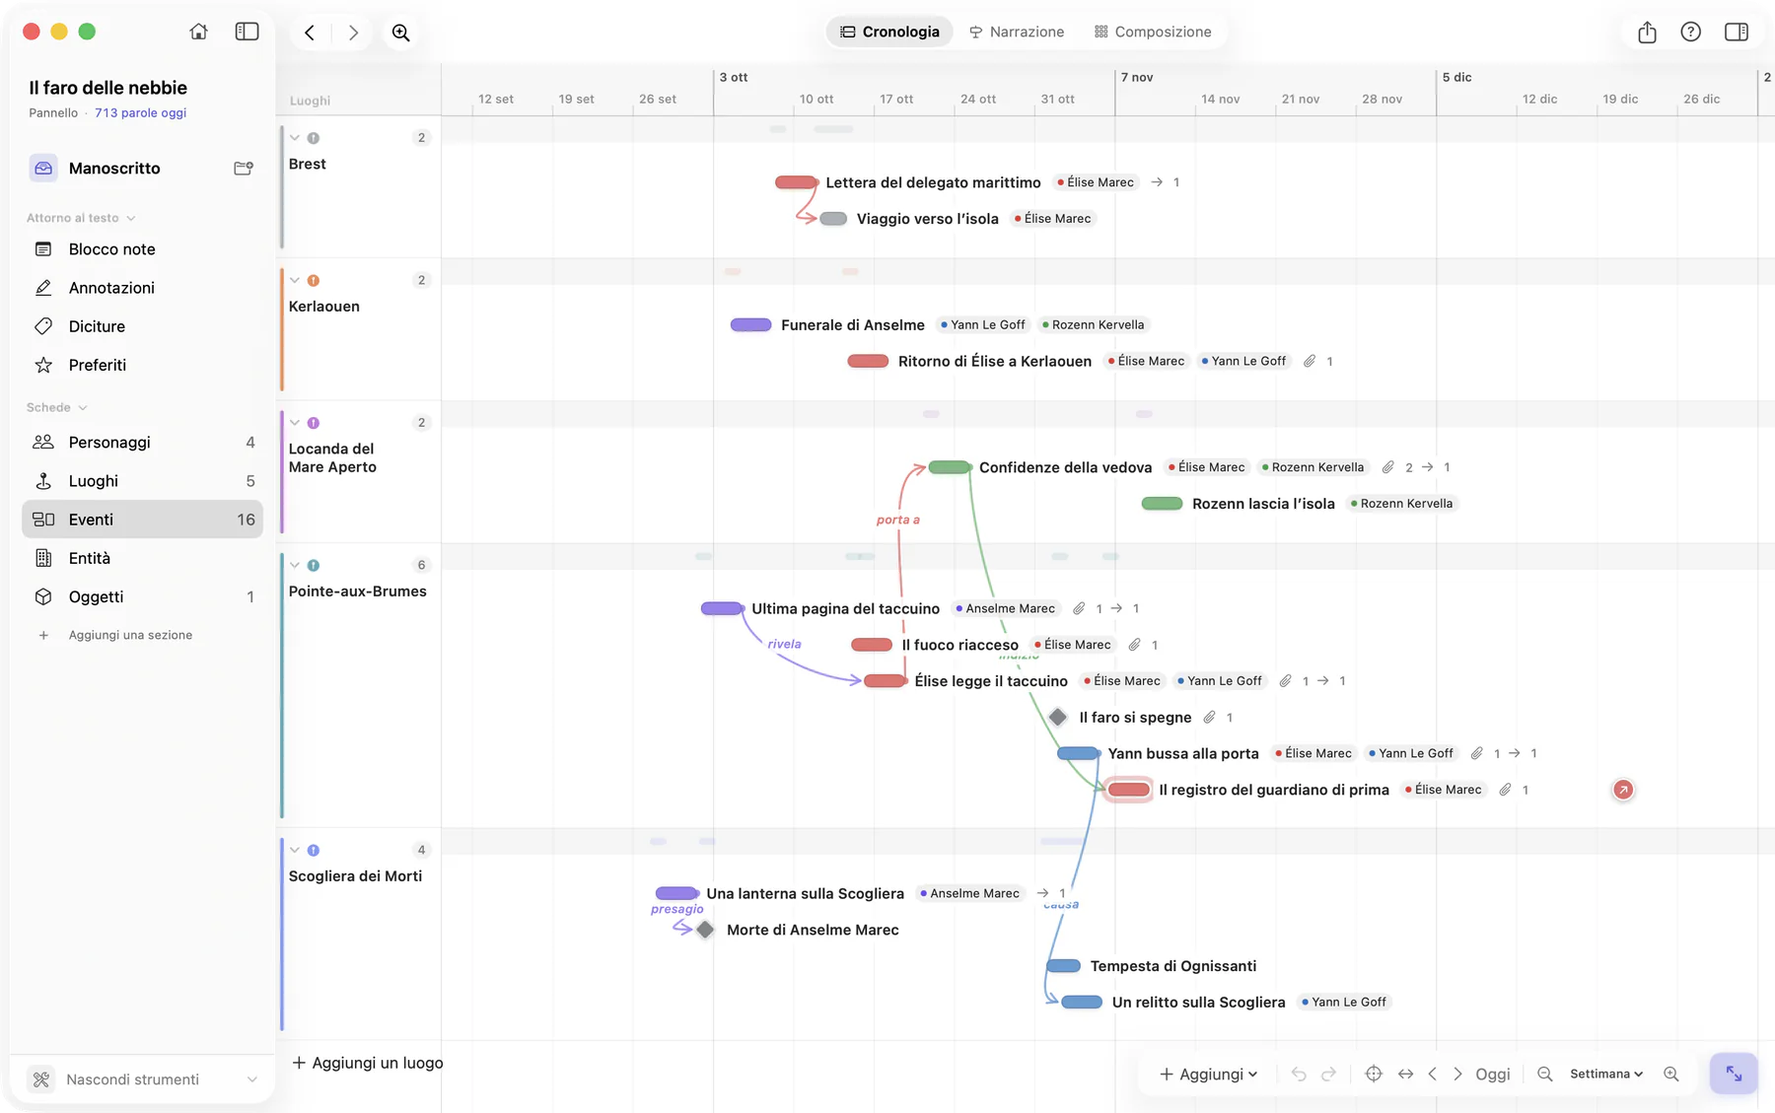Screen dimensions: 1775x1113
Task: Collapse the Pointe-aux-Brumes location row
Action: (295, 565)
